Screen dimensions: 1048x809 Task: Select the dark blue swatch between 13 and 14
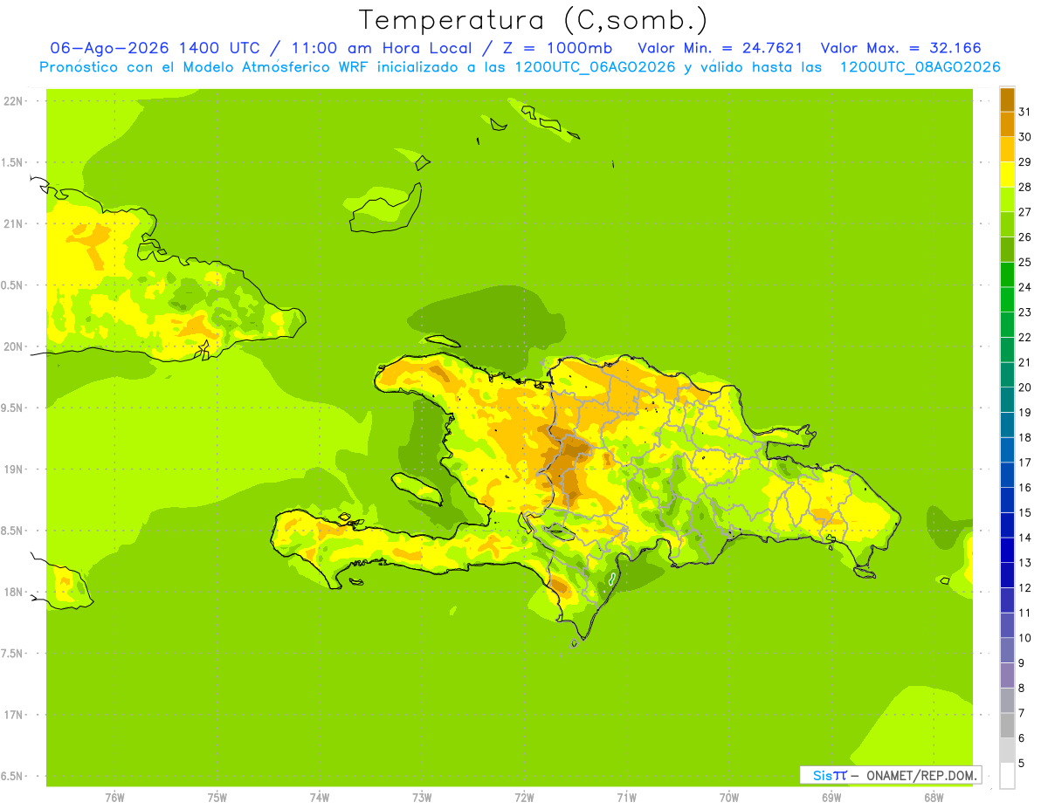(x=1007, y=550)
